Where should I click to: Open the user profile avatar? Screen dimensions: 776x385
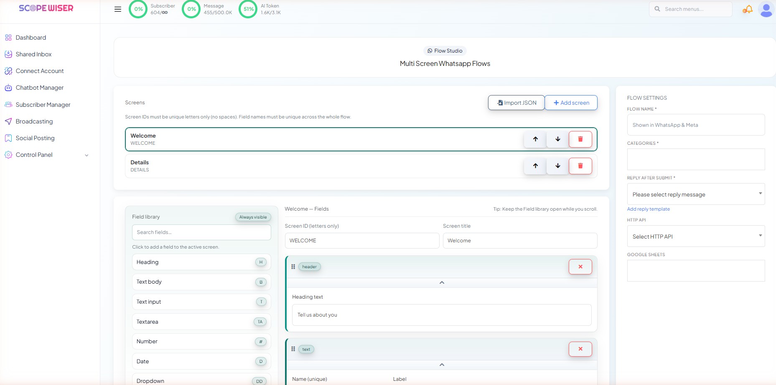[766, 9]
